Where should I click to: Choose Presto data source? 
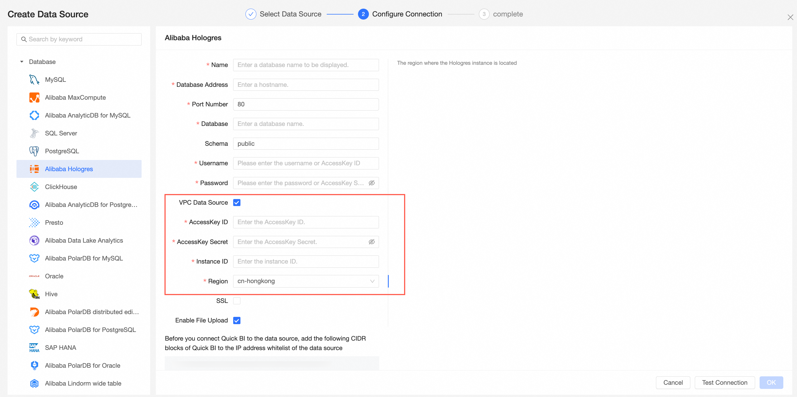79,223
